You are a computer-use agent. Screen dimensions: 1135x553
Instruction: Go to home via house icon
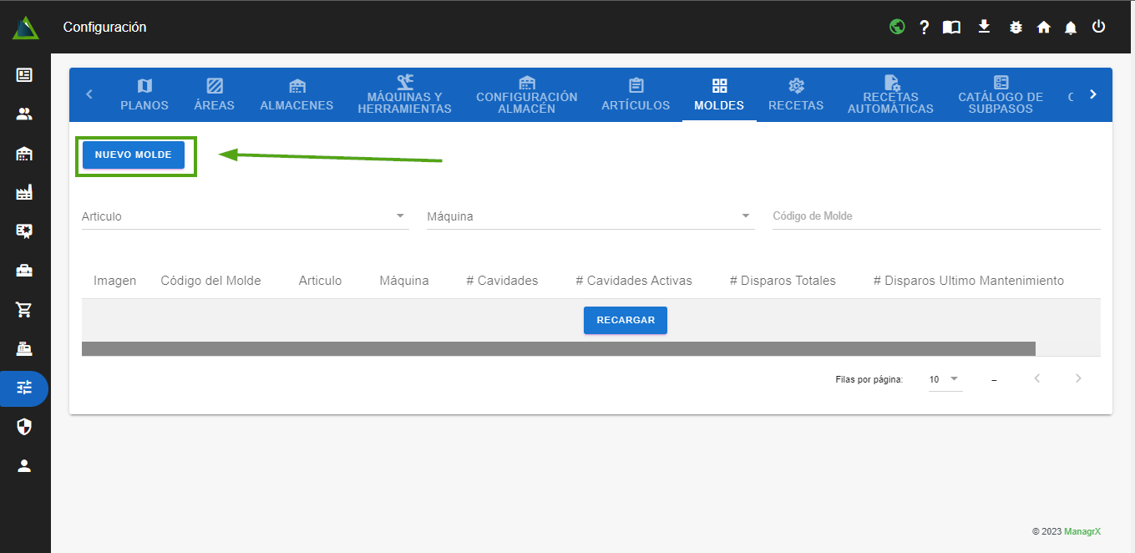point(1043,28)
